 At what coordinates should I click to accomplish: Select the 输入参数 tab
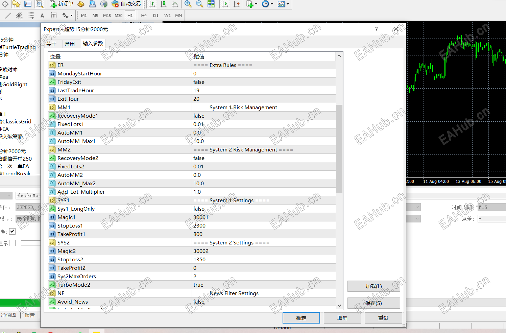coord(93,44)
